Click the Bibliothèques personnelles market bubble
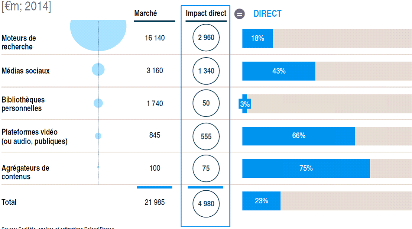Screen dimensions: 412x229 pyautogui.click(x=98, y=103)
